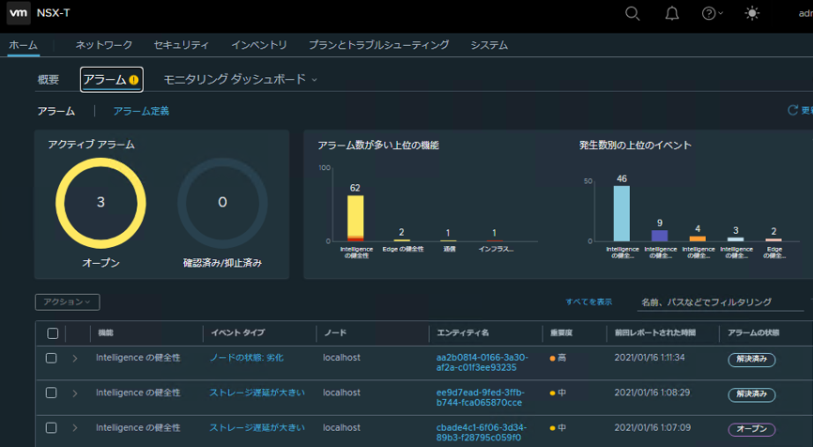Screen dimensions: 813x447
Task: Open the search magnifier icon
Action: tap(632, 13)
